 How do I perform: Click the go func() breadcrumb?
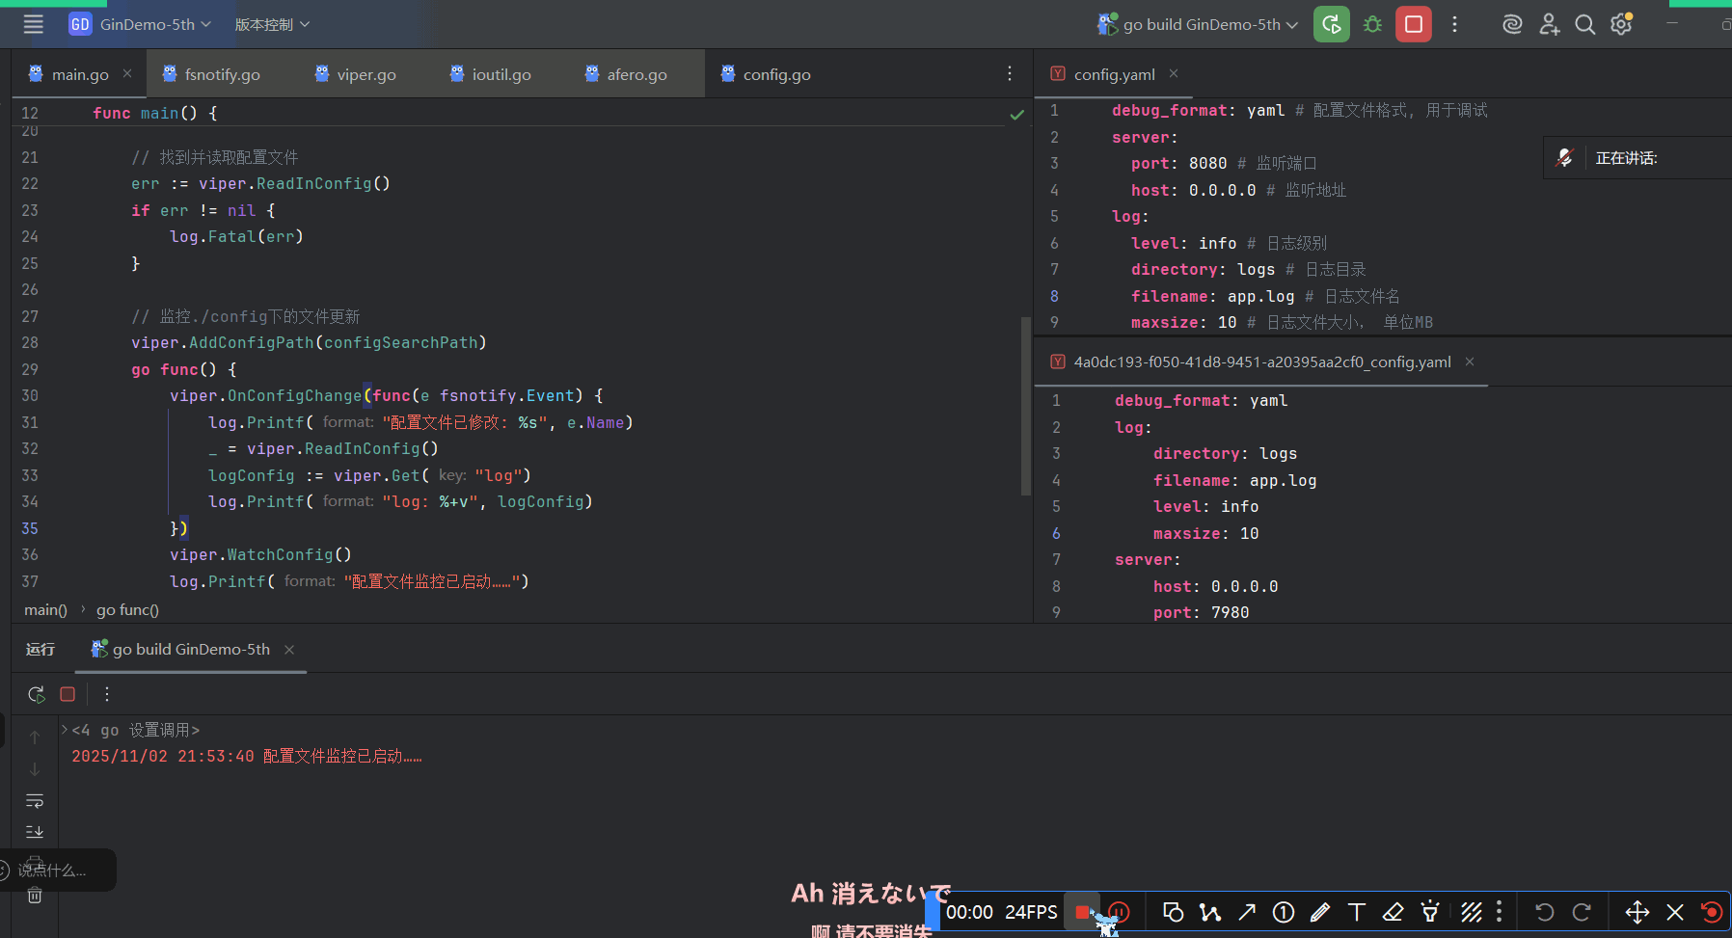tap(127, 610)
